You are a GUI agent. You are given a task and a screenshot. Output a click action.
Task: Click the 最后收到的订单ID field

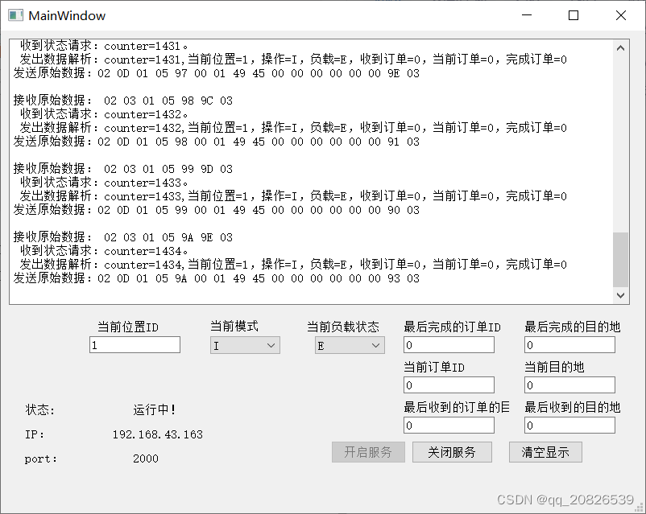(448, 425)
